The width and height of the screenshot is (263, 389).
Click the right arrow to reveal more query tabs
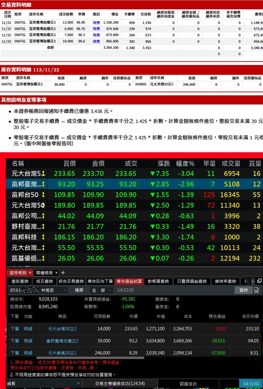(x=253, y=281)
